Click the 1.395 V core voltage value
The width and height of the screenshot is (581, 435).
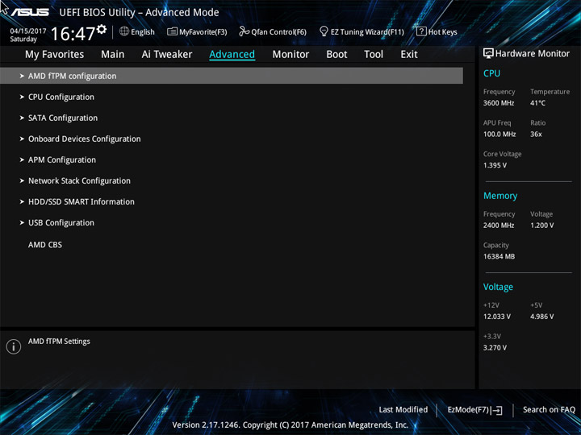click(x=495, y=165)
